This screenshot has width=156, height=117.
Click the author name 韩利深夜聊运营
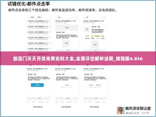pos(138,109)
